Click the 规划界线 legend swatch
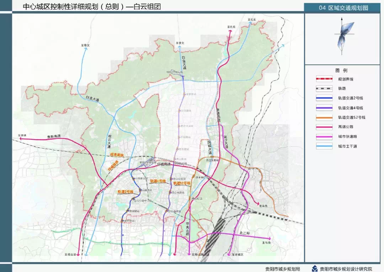 pyautogui.click(x=324, y=79)
